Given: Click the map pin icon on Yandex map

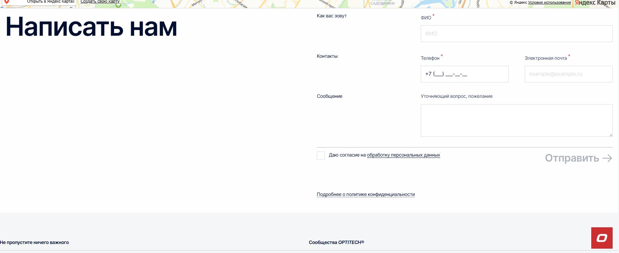Looking at the screenshot, I should click(x=6, y=2).
